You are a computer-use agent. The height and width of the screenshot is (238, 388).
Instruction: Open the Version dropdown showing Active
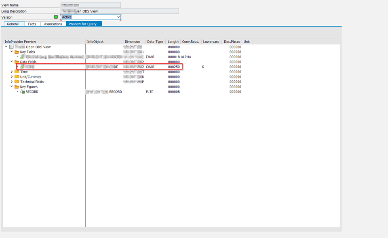click(119, 17)
